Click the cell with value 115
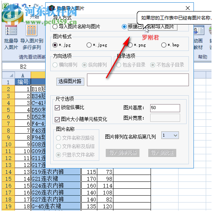This screenshot has width=223, height=214. (x=89, y=172)
